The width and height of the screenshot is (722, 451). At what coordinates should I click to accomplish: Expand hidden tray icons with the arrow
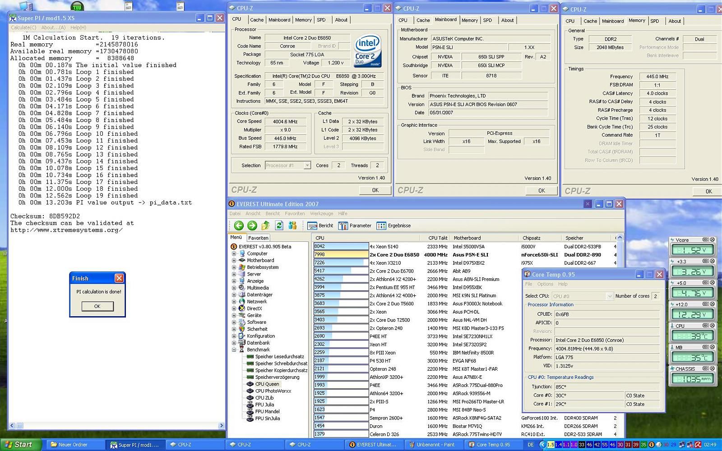pos(542,445)
